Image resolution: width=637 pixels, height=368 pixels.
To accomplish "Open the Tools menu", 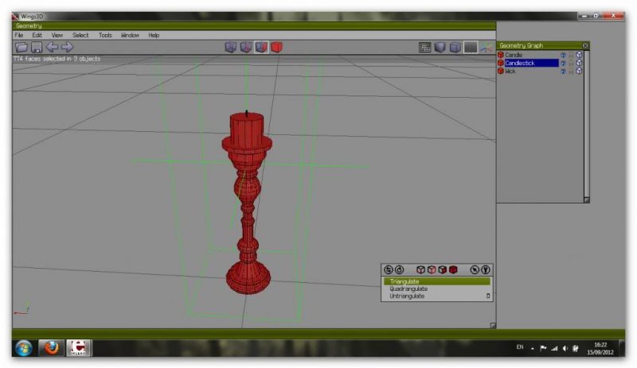I will point(105,35).
